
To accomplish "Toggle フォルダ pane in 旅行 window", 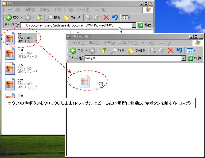I will [x=72, y=17].
